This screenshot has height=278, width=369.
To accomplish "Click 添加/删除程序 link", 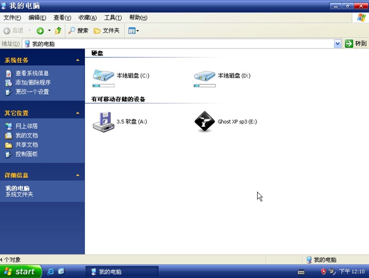I will (33, 82).
